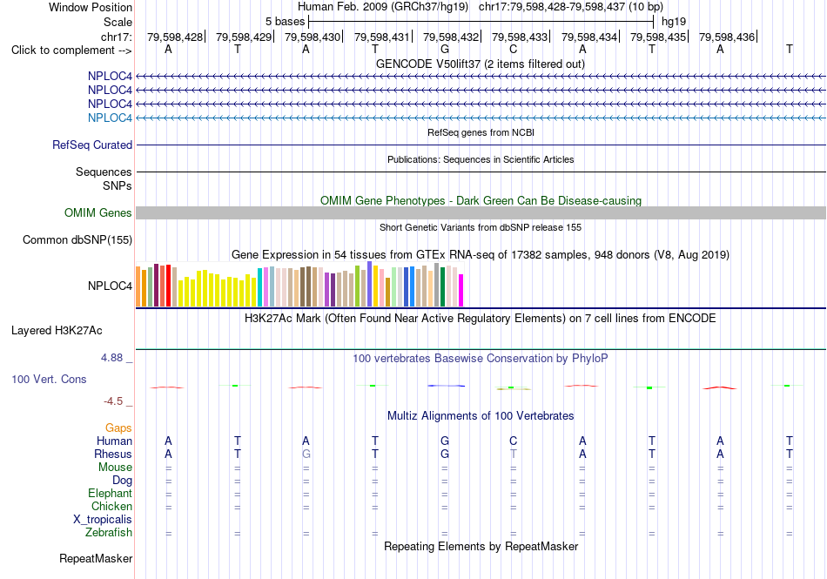Select the Window Position track label

91,7
